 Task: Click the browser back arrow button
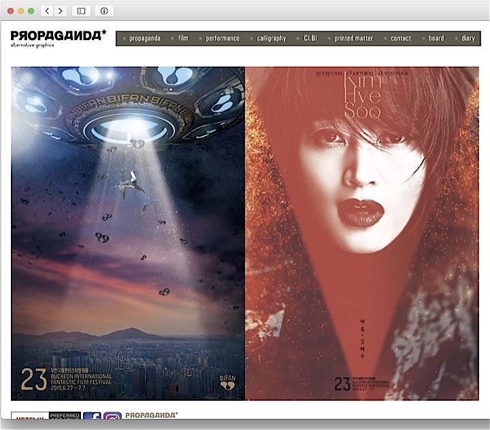(x=48, y=11)
